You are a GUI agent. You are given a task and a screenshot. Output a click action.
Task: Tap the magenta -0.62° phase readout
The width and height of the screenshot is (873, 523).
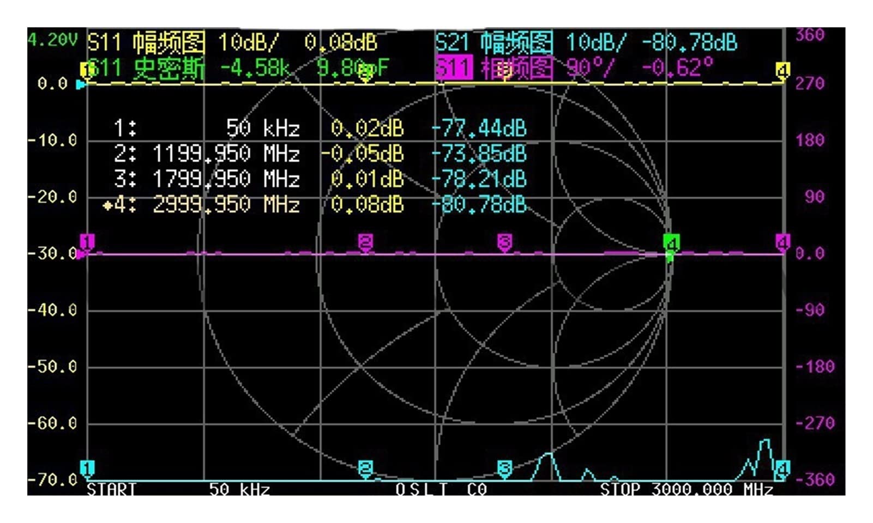678,68
